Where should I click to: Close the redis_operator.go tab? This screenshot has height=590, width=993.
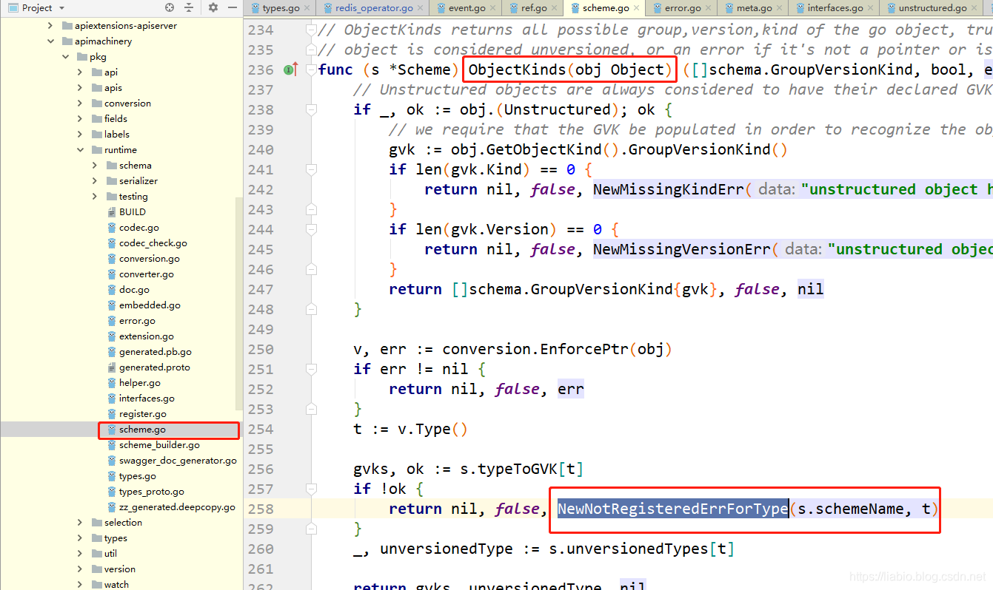pos(419,8)
